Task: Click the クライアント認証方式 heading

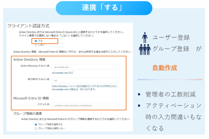Action: pos(28,26)
